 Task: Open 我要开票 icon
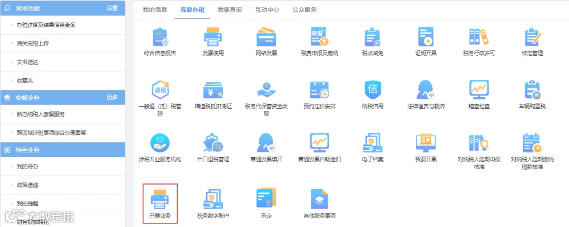426,142
